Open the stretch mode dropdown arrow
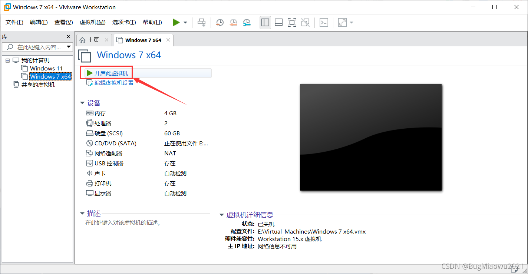Image resolution: width=528 pixels, height=274 pixels. click(x=351, y=23)
